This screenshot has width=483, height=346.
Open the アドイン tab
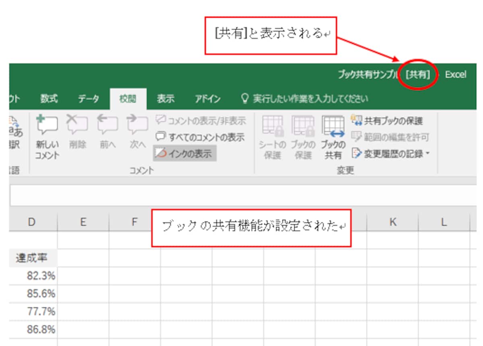pyautogui.click(x=208, y=98)
